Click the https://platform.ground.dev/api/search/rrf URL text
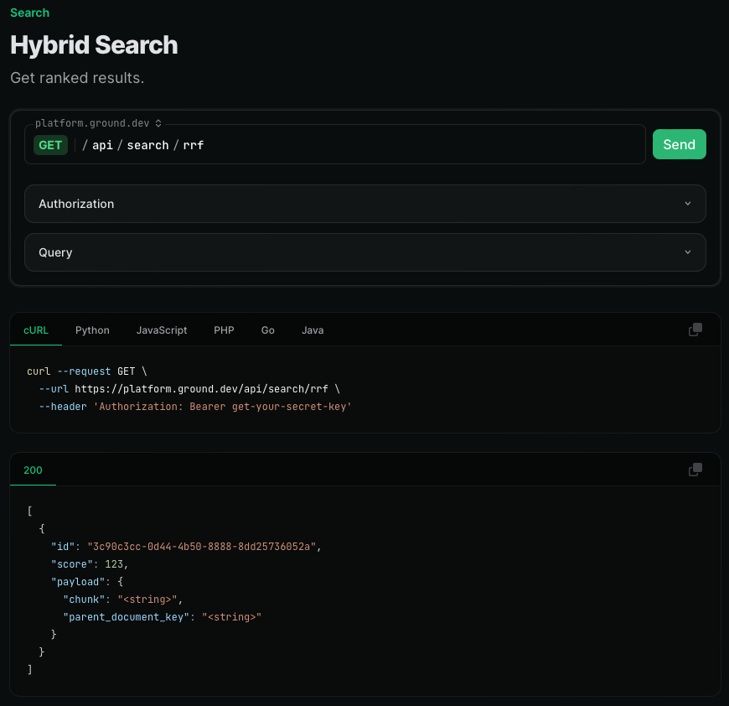 (x=201, y=389)
